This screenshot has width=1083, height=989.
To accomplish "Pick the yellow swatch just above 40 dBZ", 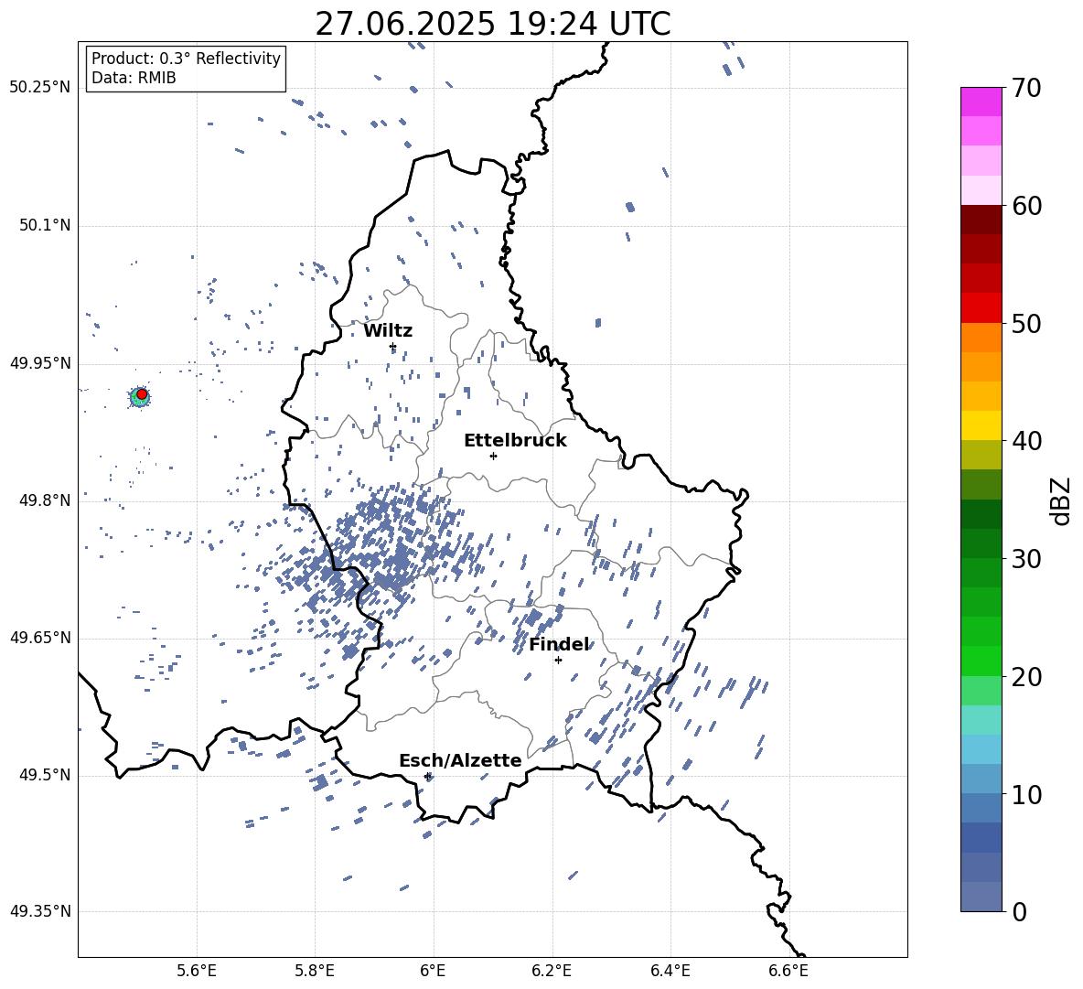I will click(981, 425).
